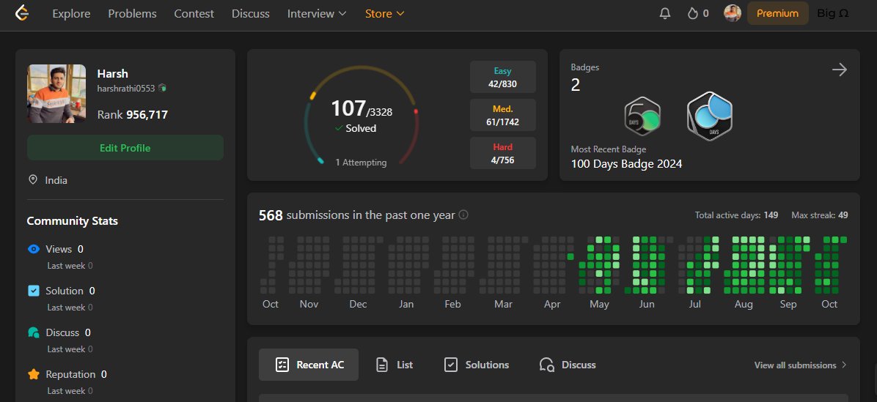Click the India location text

[x=56, y=180]
